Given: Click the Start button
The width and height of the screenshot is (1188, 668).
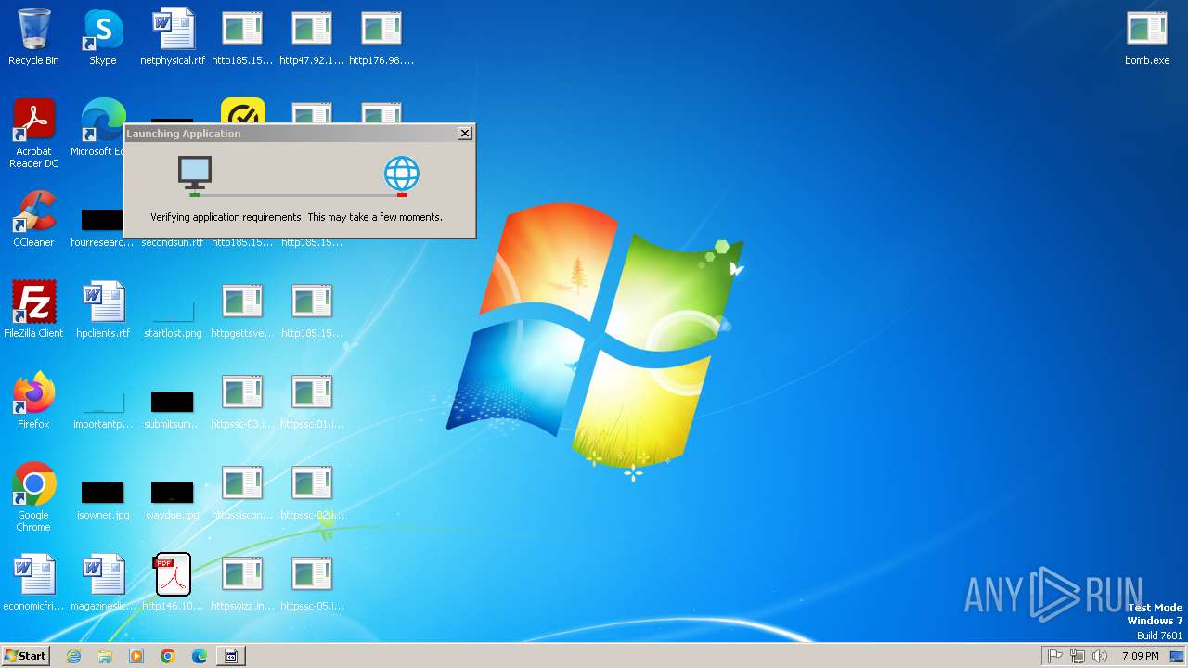Looking at the screenshot, I should click(26, 656).
